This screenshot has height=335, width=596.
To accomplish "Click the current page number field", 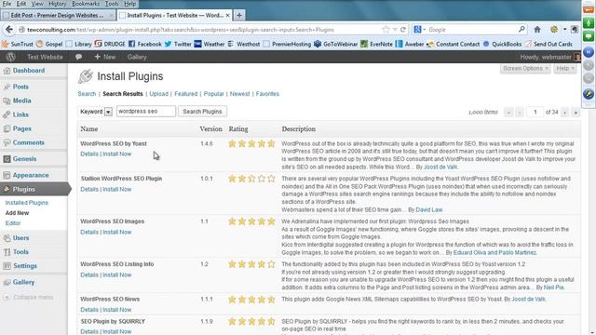I will point(535,112).
